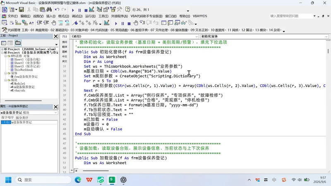Open the 外接程序(A) menu
The height and width of the screenshot is (186, 331).
click(x=119, y=16)
